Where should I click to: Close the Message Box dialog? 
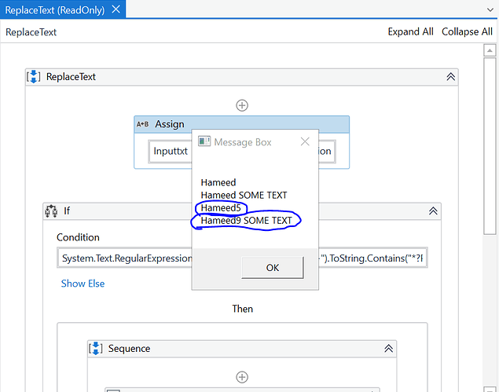[x=305, y=142]
